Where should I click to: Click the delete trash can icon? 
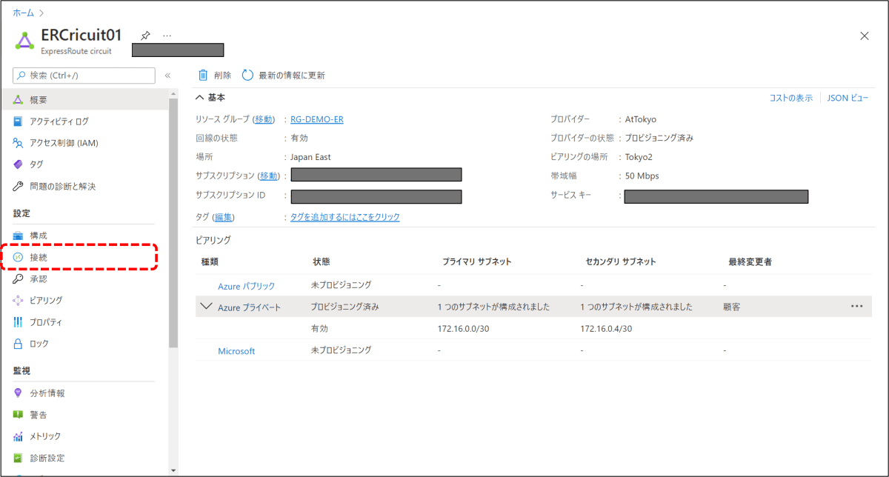pos(203,75)
